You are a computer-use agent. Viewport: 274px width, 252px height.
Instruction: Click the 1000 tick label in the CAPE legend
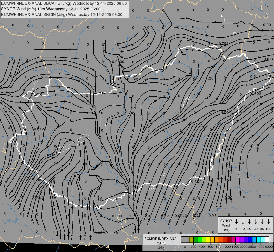[227, 247]
